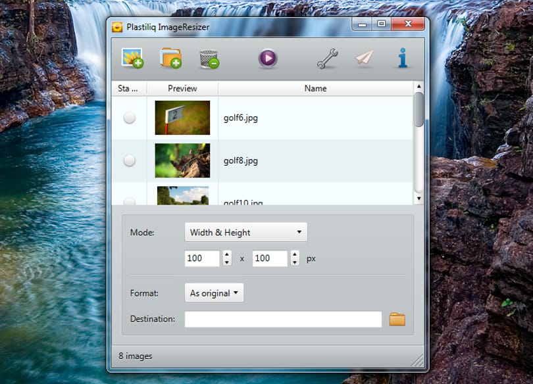Click the height input field
Viewport: 533px width, 384px height.
coord(270,258)
